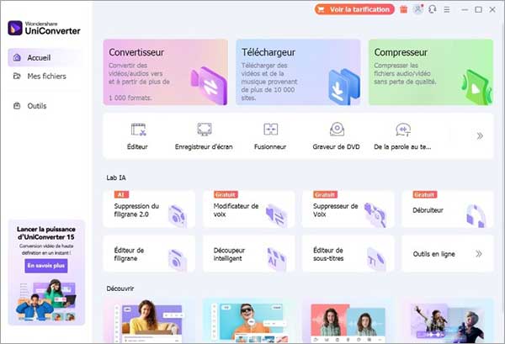Click the Téléchargeur blue download icon
Image resolution: width=505 pixels, height=344 pixels.
(344, 87)
